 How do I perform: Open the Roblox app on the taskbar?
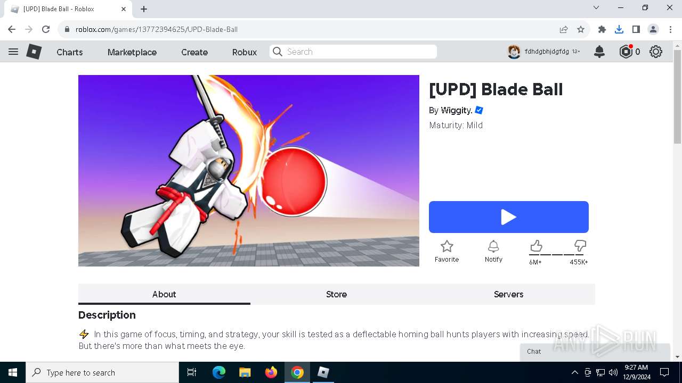click(323, 372)
